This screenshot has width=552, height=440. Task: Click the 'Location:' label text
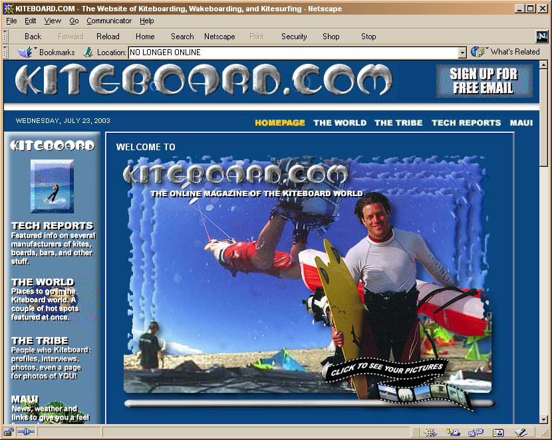tap(111, 53)
